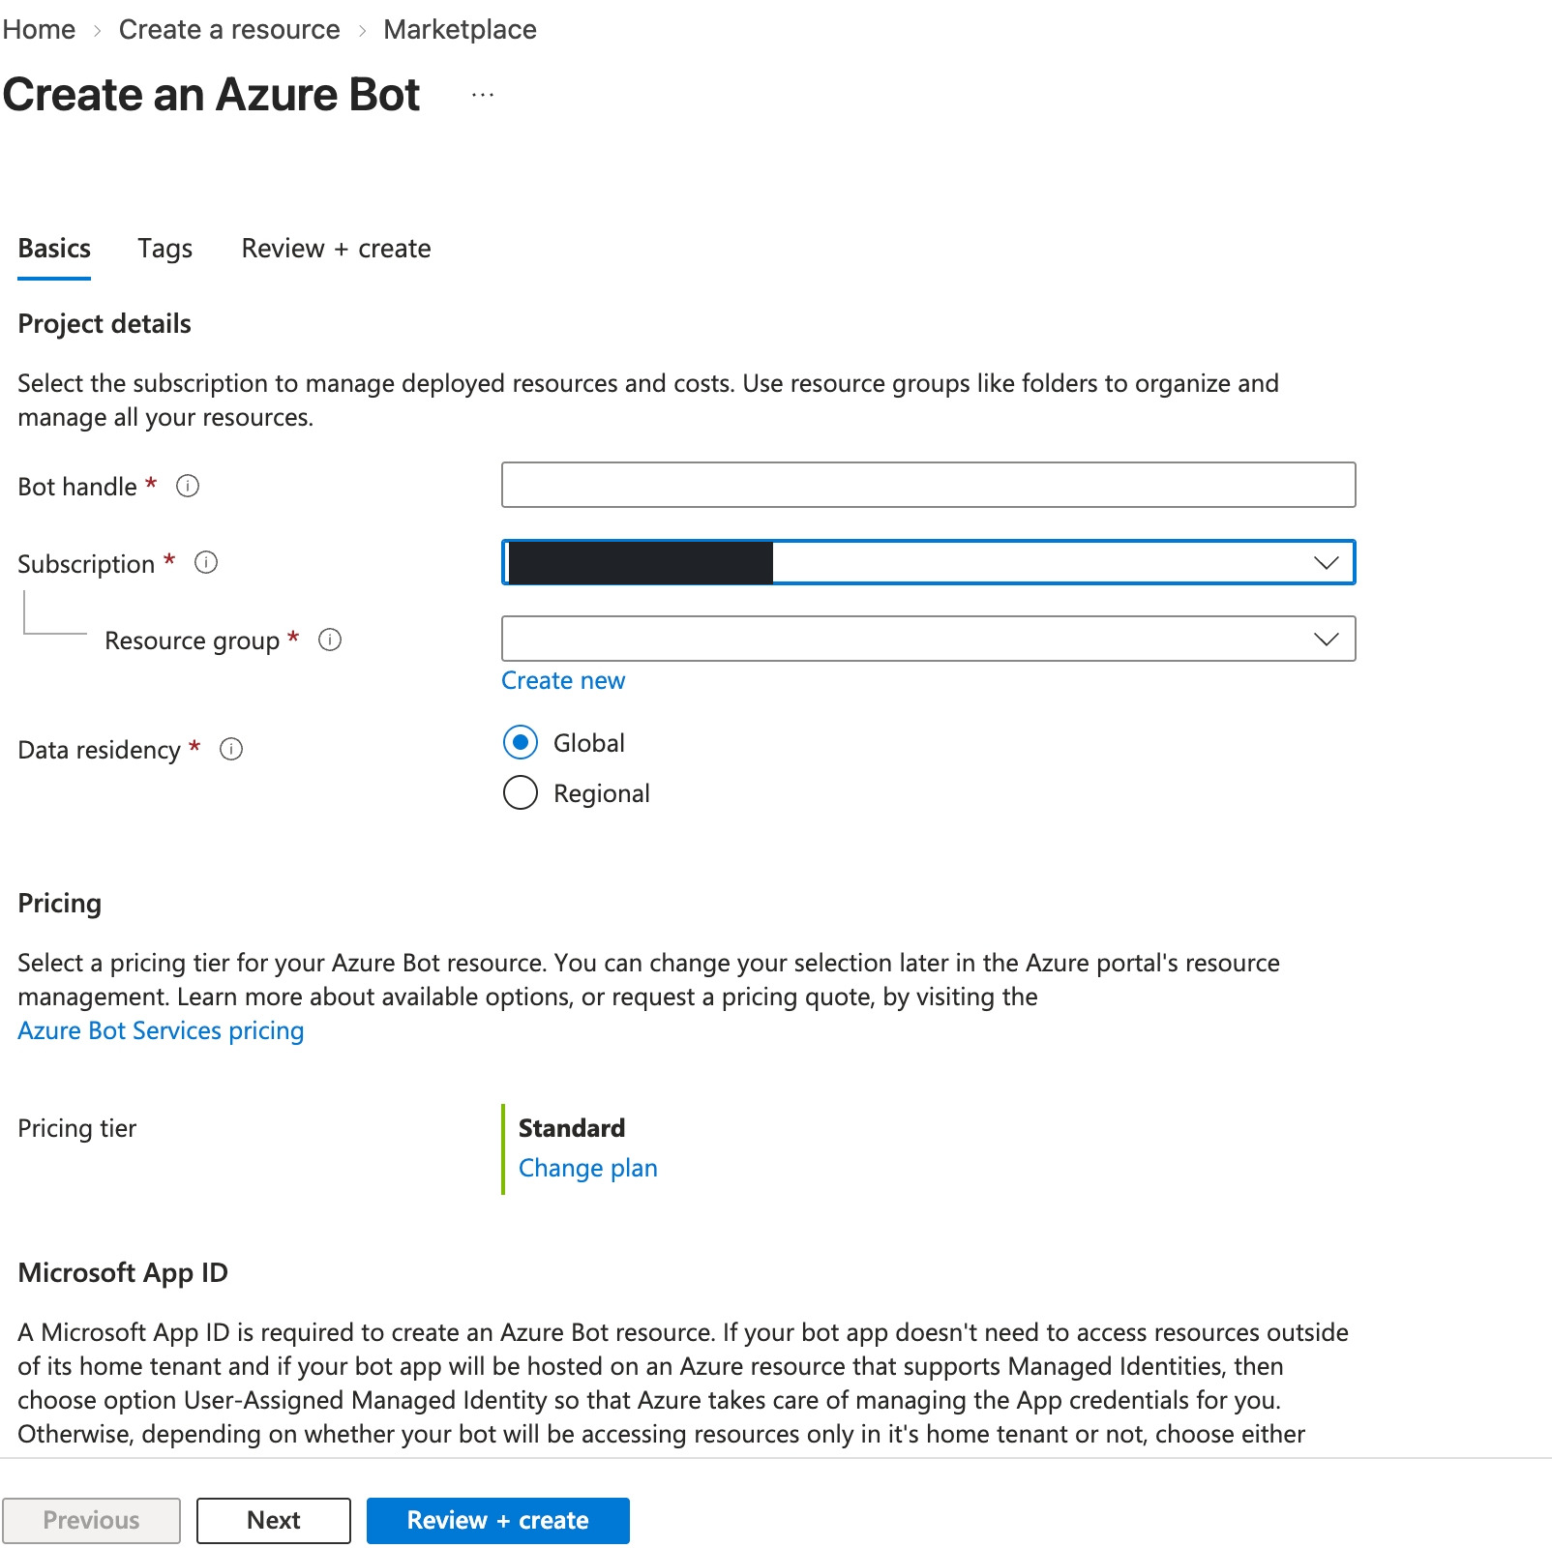This screenshot has width=1552, height=1548.
Task: Open the Review + create tab
Action: tap(336, 249)
